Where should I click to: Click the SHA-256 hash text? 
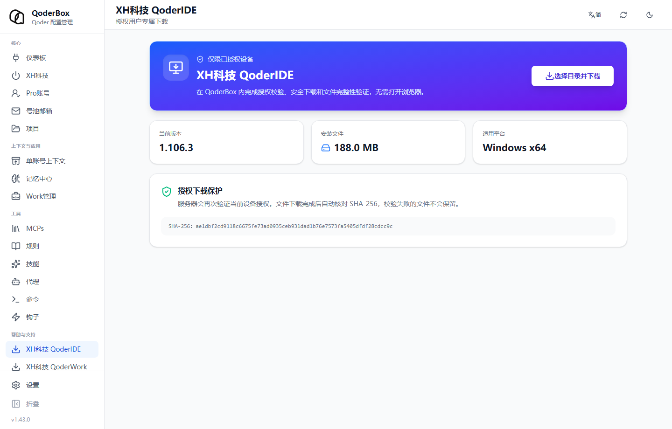pyautogui.click(x=280, y=226)
